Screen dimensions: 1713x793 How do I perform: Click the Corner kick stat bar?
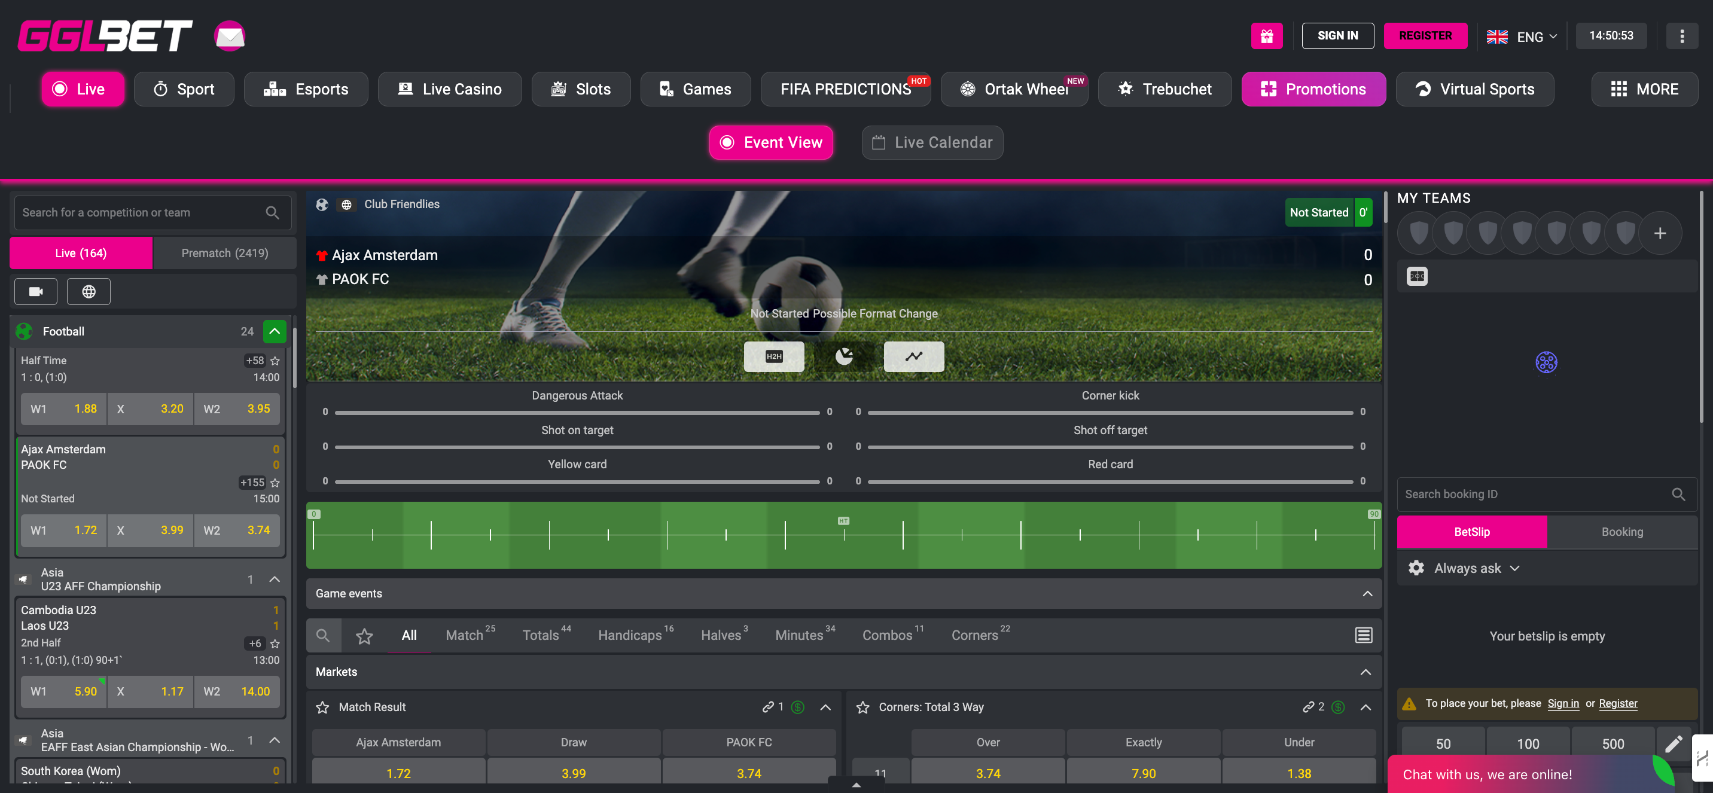(x=1110, y=413)
